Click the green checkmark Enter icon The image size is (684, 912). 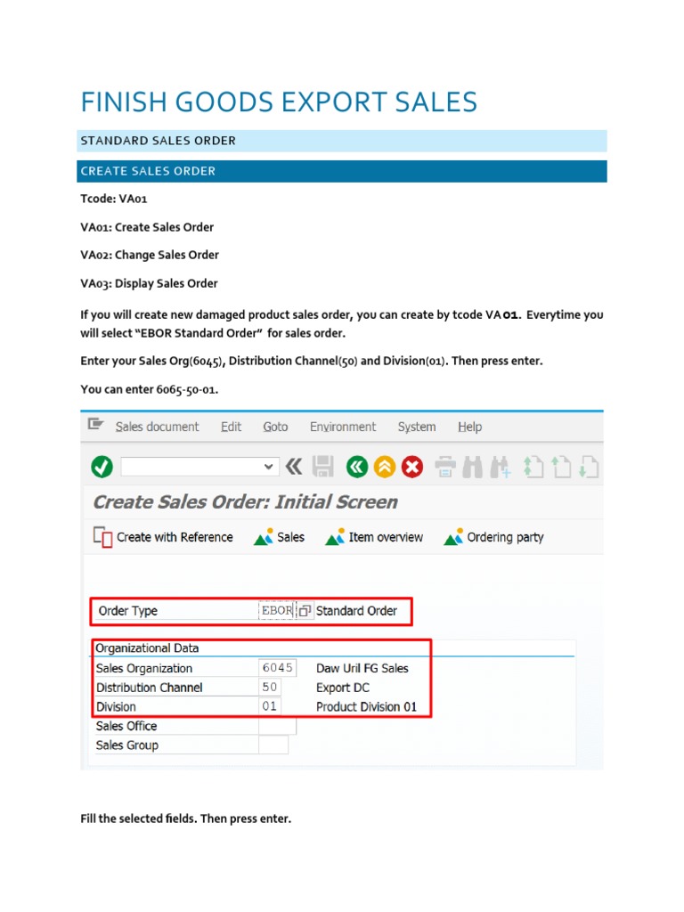[102, 467]
